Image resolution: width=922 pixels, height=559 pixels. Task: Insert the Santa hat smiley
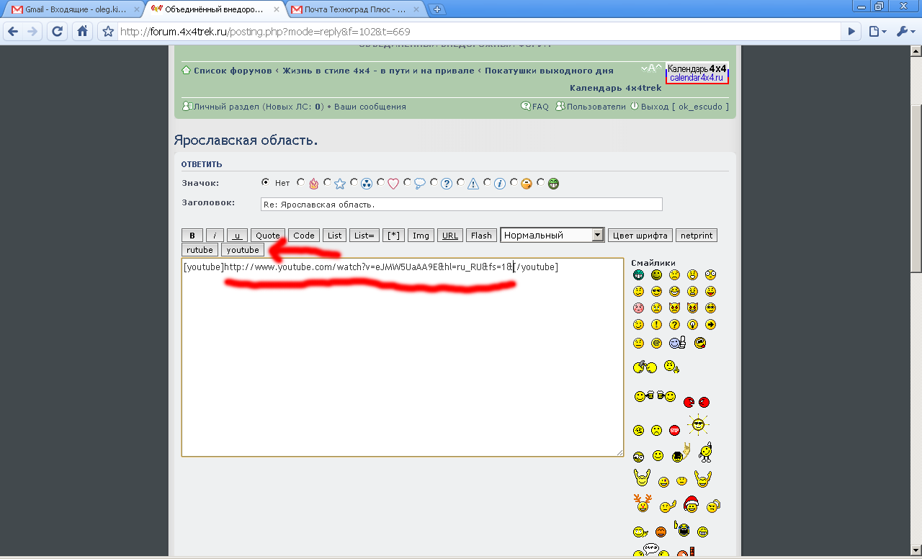pyautogui.click(x=691, y=504)
